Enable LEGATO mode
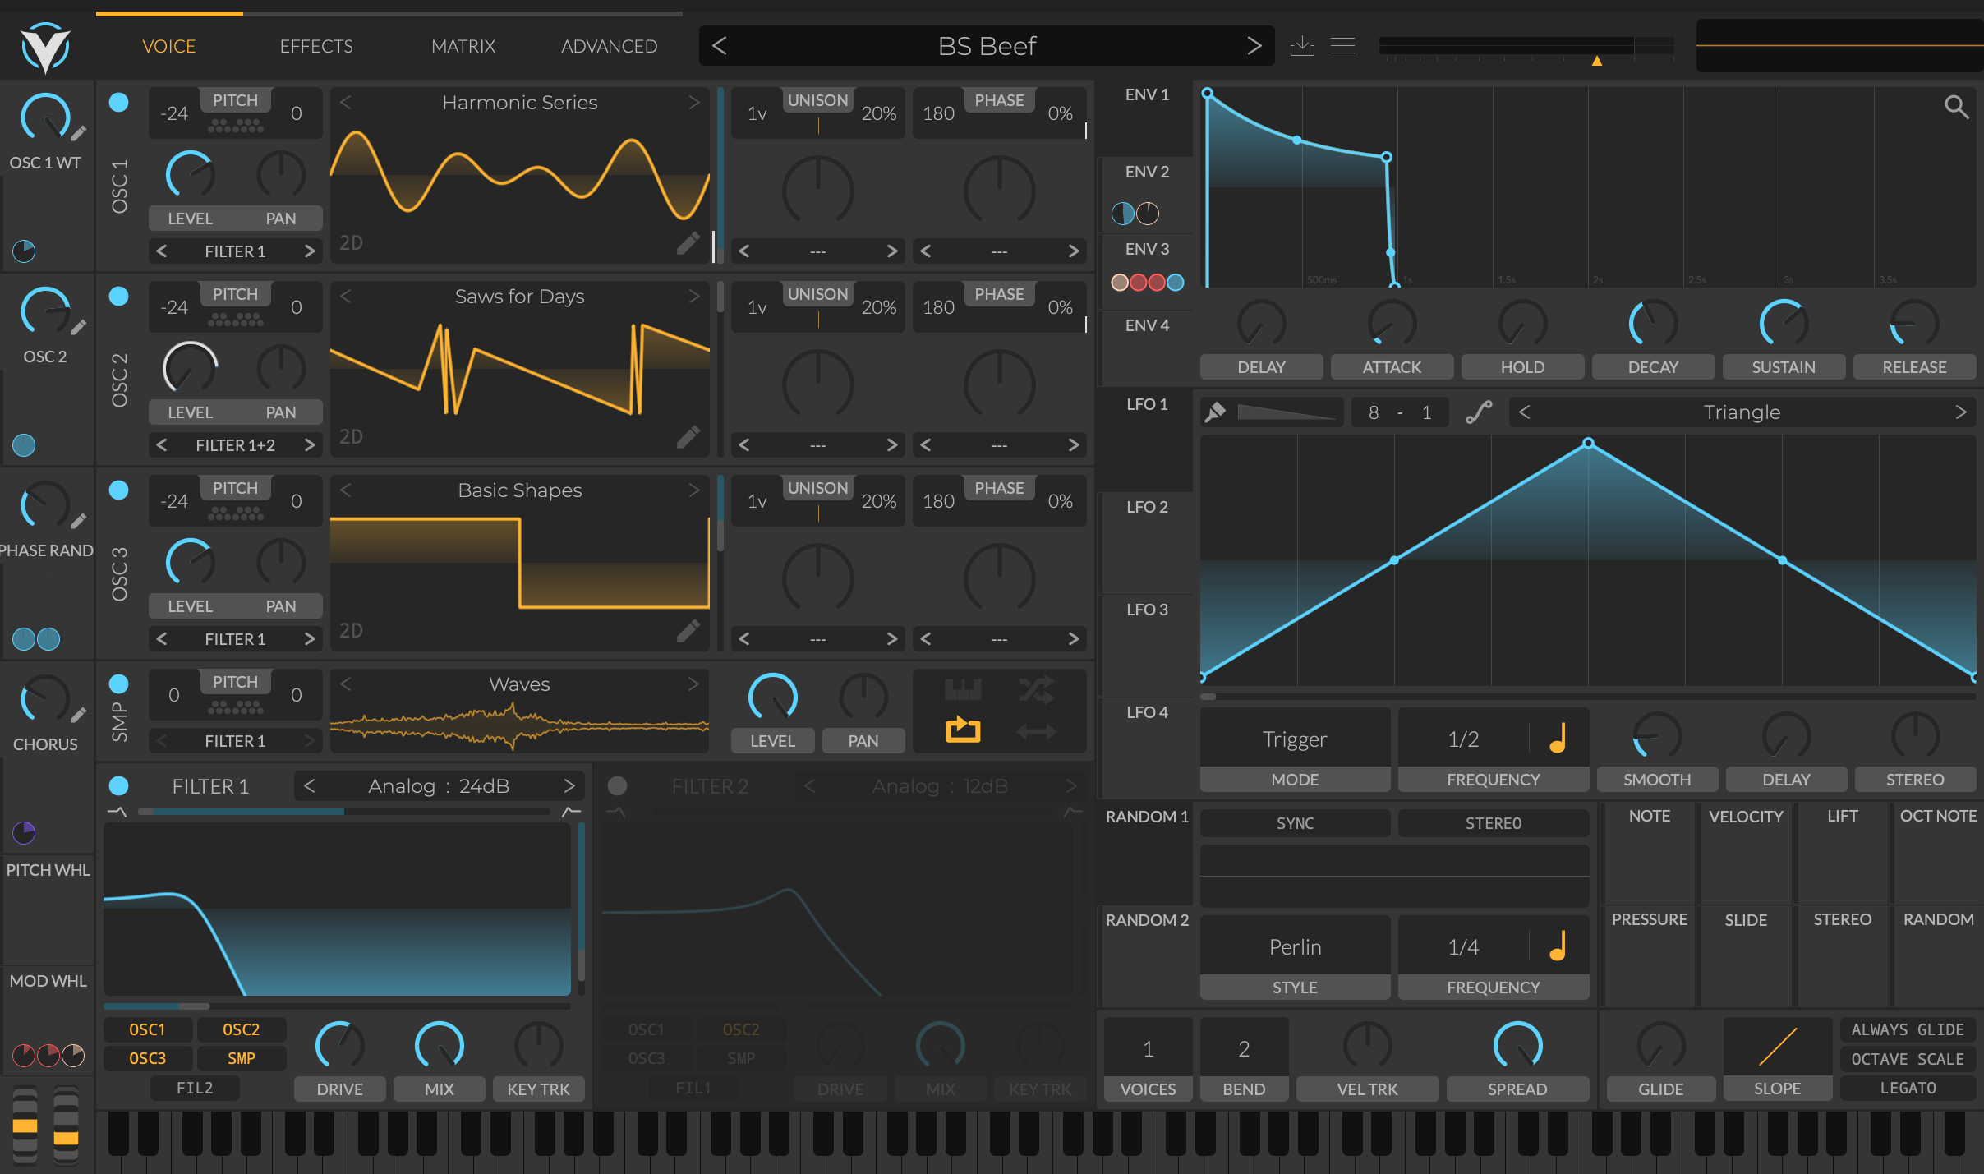This screenshot has height=1174, width=1984. [1906, 1087]
